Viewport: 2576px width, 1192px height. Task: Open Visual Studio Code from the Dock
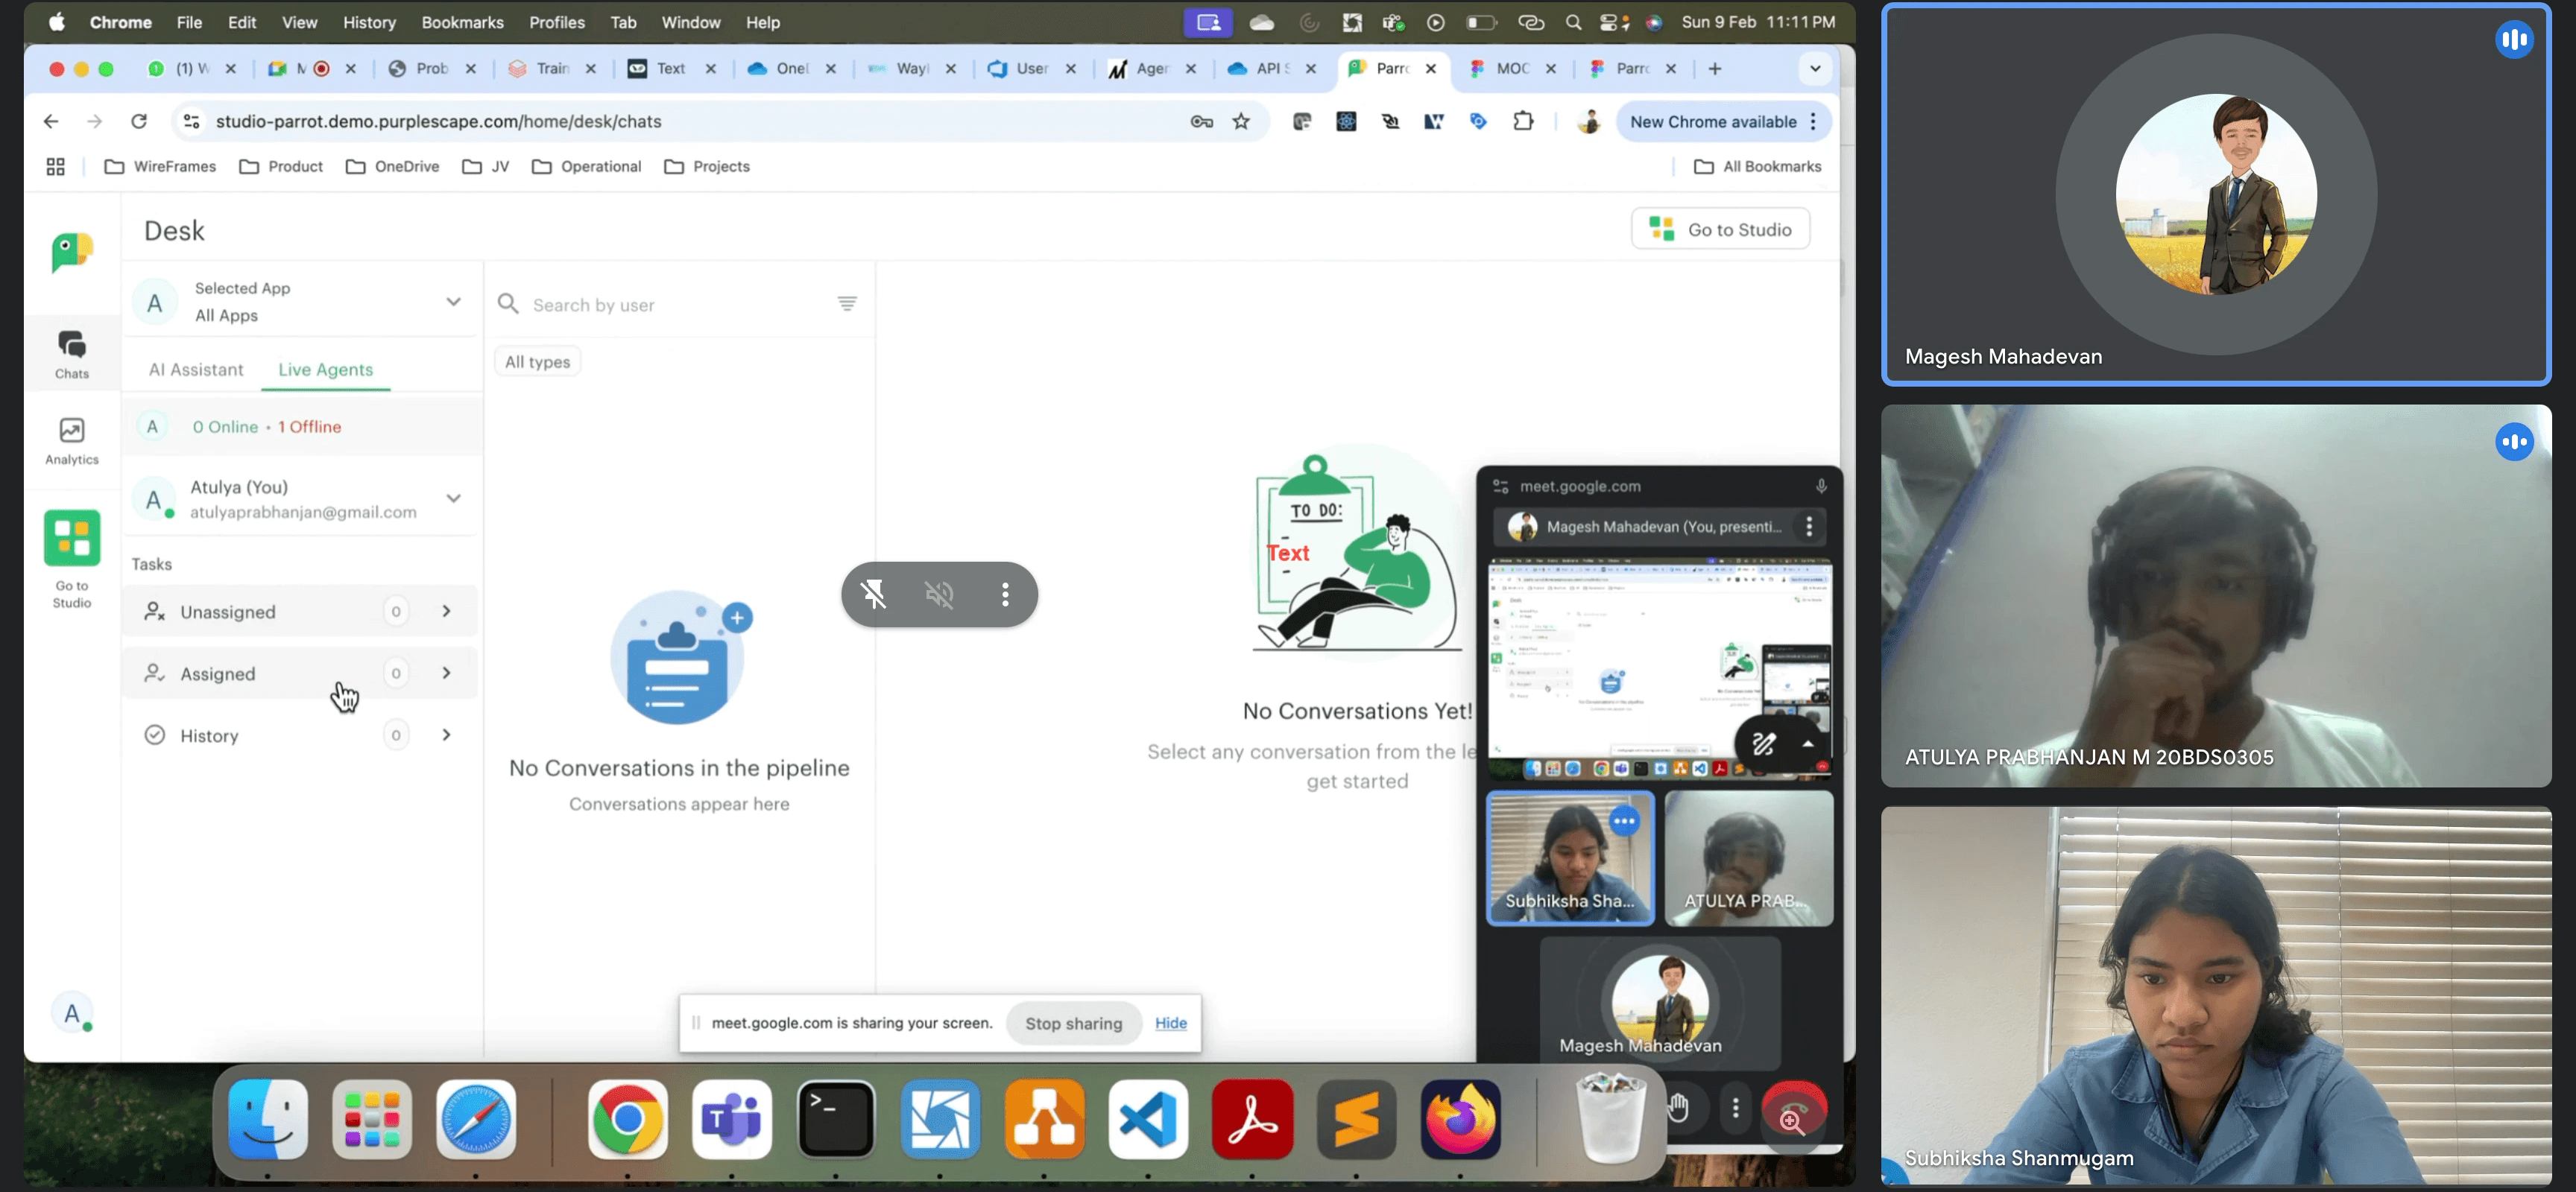pyautogui.click(x=1148, y=1119)
